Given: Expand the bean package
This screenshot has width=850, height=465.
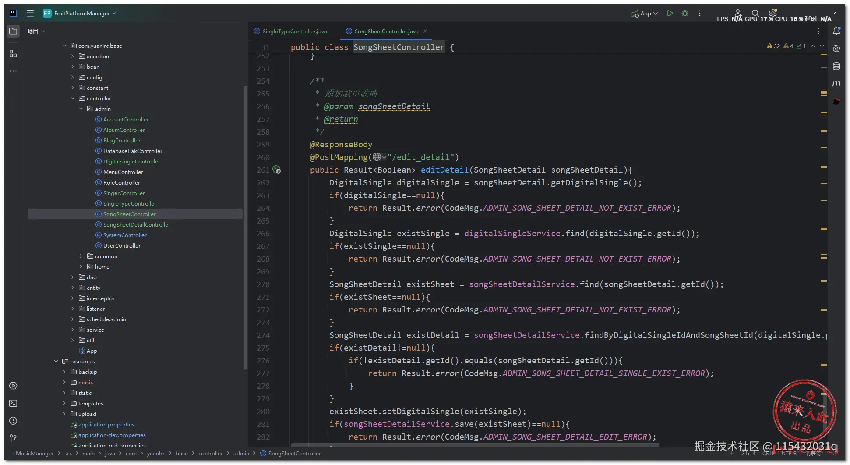Looking at the screenshot, I should [73, 67].
